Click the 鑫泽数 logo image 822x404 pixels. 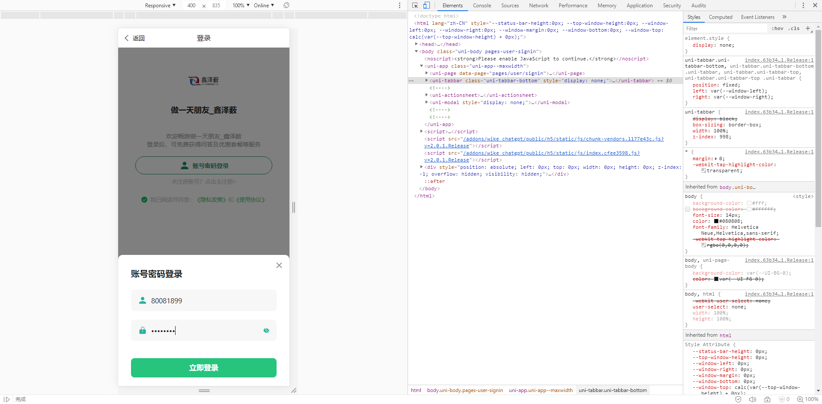coord(204,81)
